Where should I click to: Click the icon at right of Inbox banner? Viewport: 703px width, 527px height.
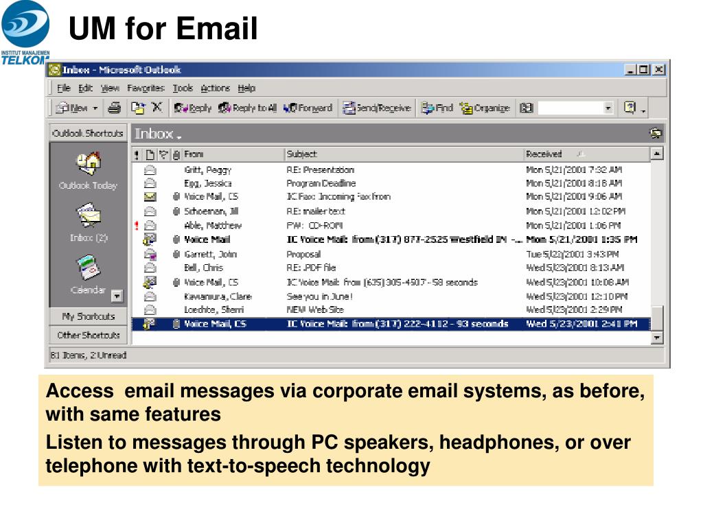(656, 133)
